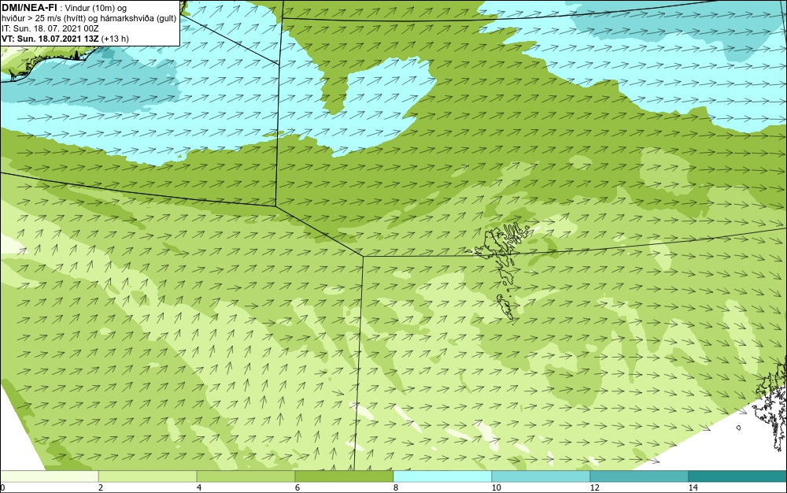Click the 12–14 m/s teal legend swatch

click(x=639, y=476)
